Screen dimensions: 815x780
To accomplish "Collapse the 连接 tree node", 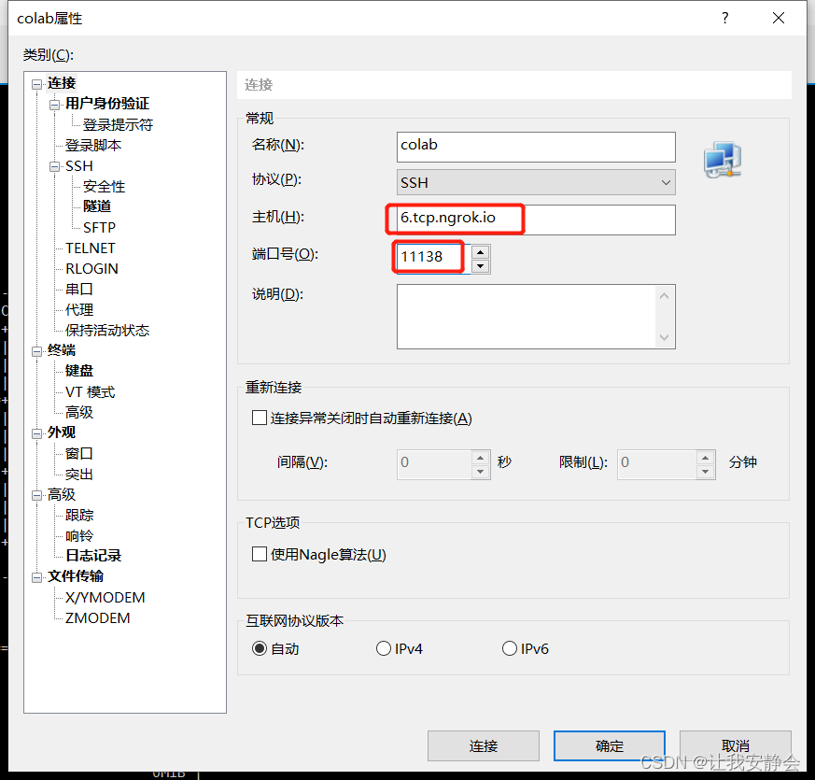I will pos(37,84).
